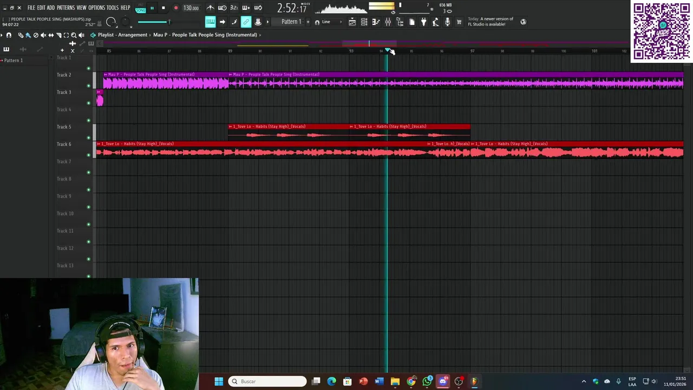Open Discord from the taskbar
The height and width of the screenshot is (390, 693).
click(443, 381)
